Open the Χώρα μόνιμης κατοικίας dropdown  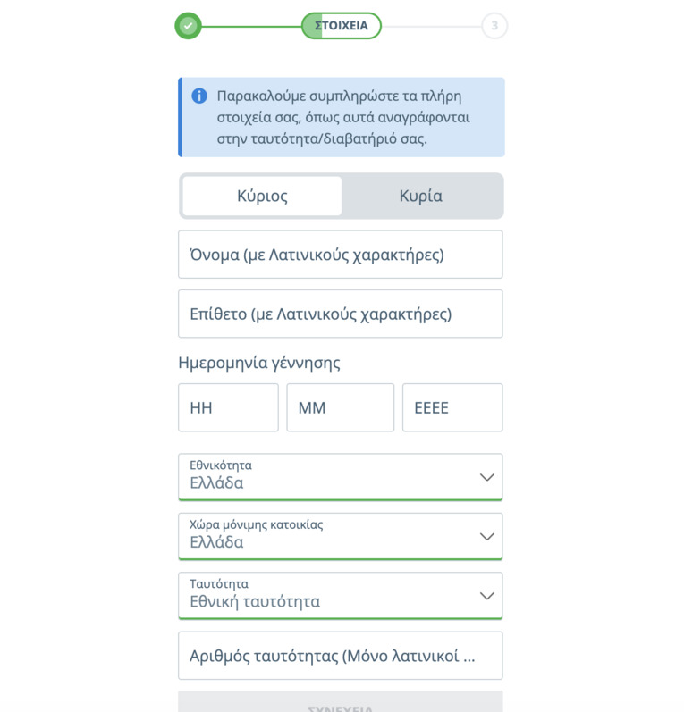click(341, 536)
